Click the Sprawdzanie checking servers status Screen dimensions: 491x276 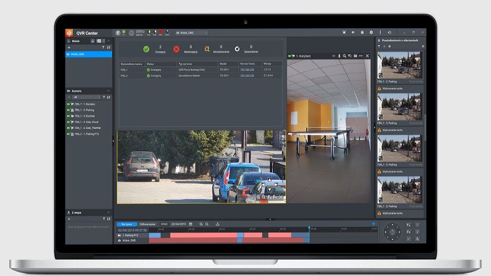(x=247, y=49)
